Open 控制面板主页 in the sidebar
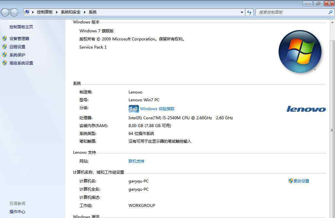The width and height of the screenshot is (335, 218). click(21, 27)
